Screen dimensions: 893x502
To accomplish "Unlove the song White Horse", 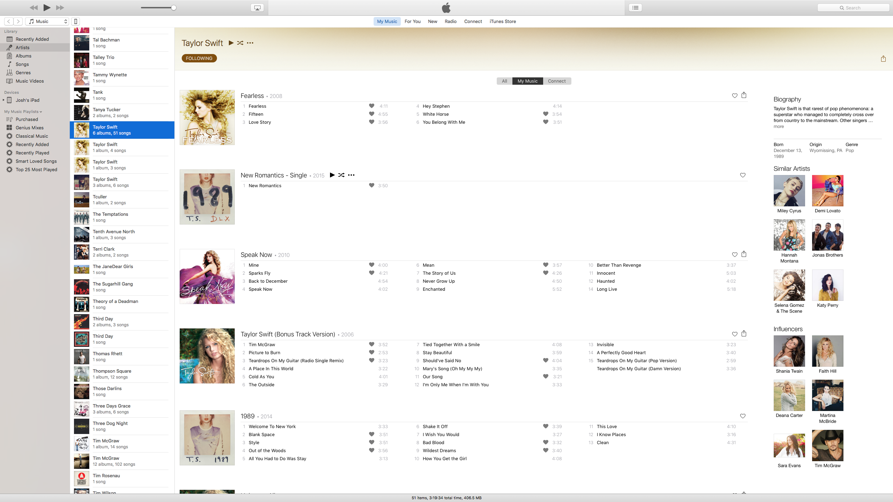I will (x=546, y=114).
